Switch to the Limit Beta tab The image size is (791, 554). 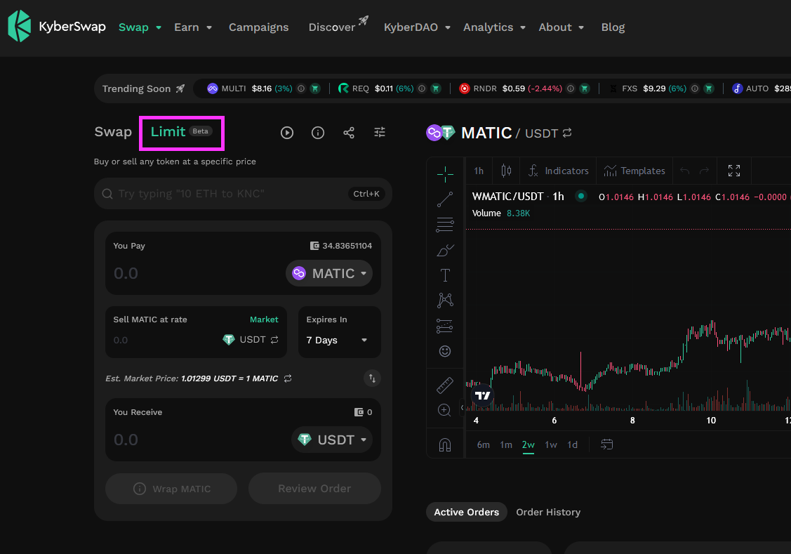[181, 132]
